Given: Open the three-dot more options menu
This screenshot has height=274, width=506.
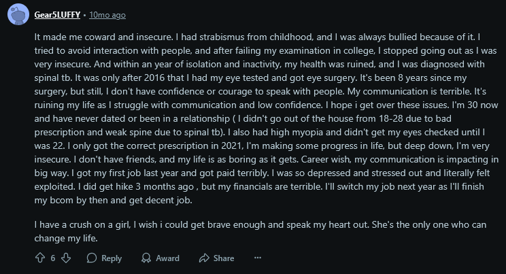Looking at the screenshot, I should (x=258, y=258).
